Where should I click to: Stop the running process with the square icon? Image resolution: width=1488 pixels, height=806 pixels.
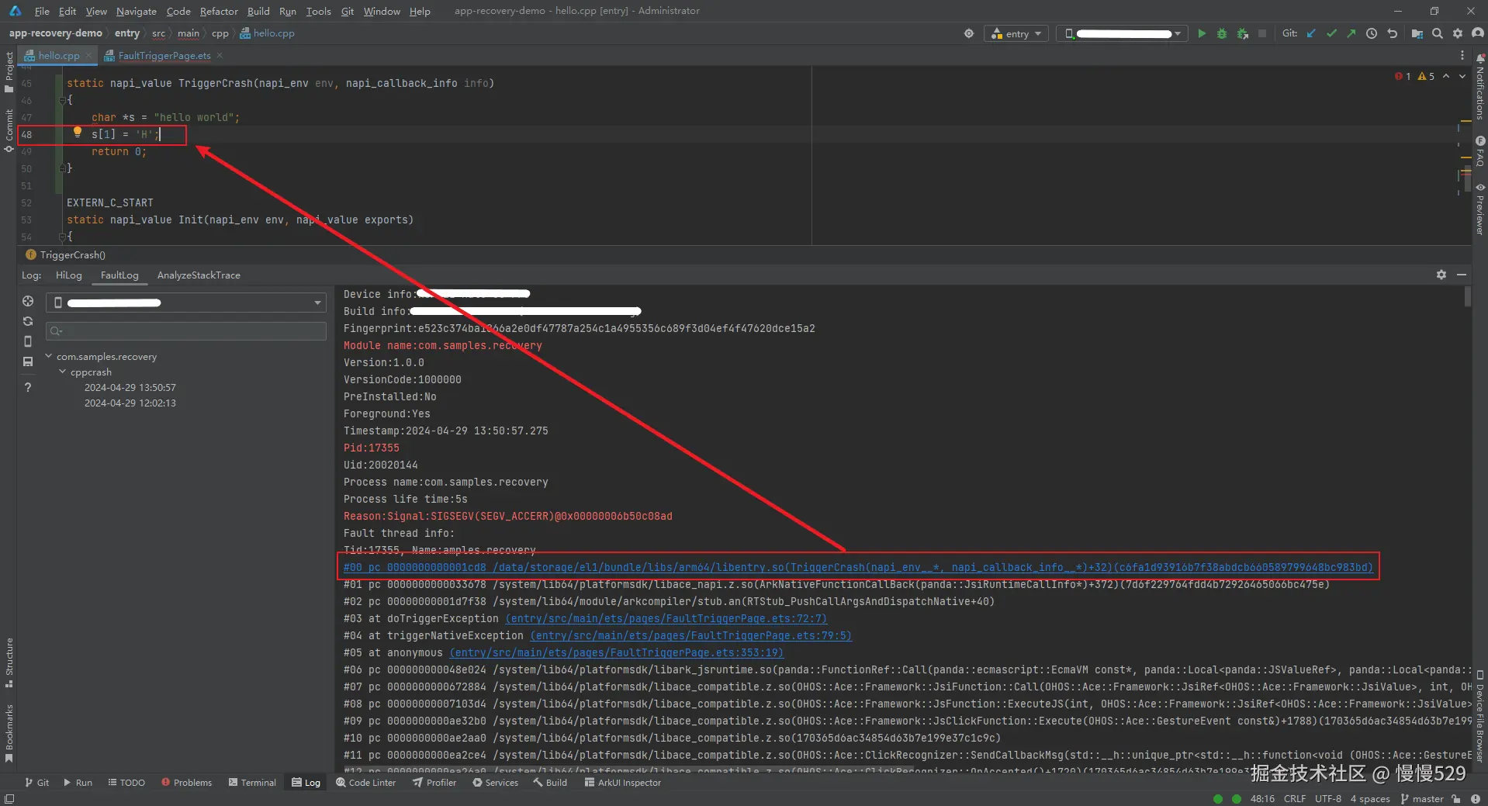1262,33
